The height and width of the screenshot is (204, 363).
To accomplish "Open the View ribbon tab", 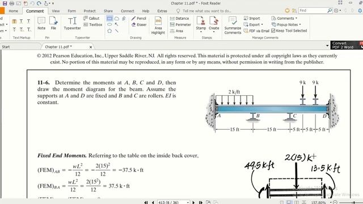I will 56,11.
